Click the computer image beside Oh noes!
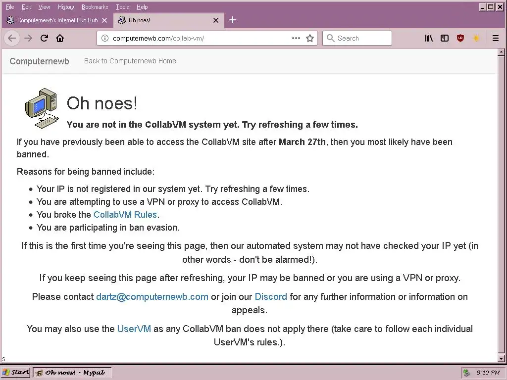Screen dimensions: 507x380 pyautogui.click(x=42, y=108)
